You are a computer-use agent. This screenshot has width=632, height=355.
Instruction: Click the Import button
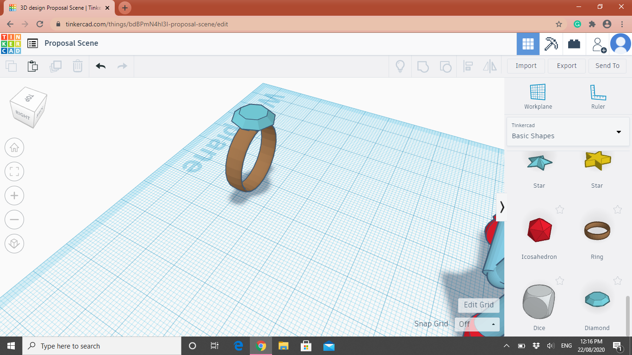point(526,66)
